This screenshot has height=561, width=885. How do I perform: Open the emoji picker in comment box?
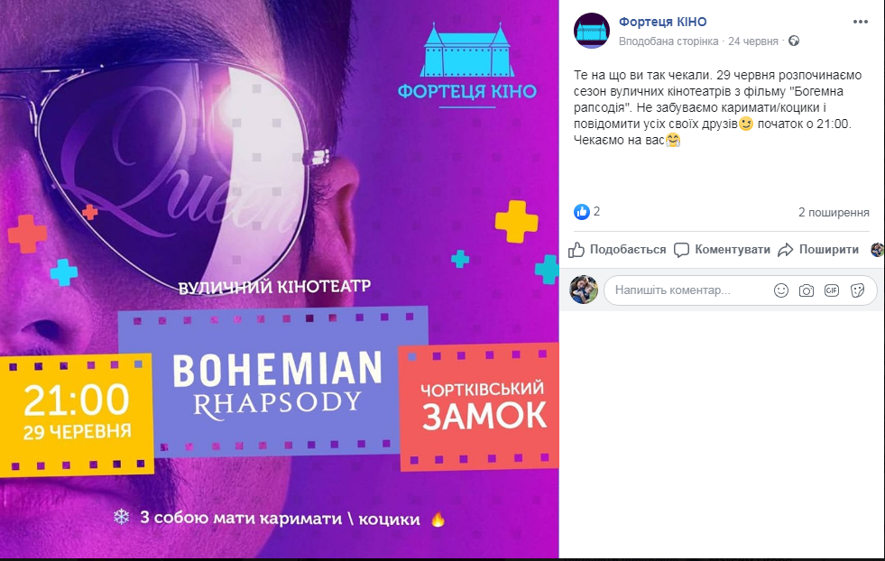pyautogui.click(x=781, y=290)
